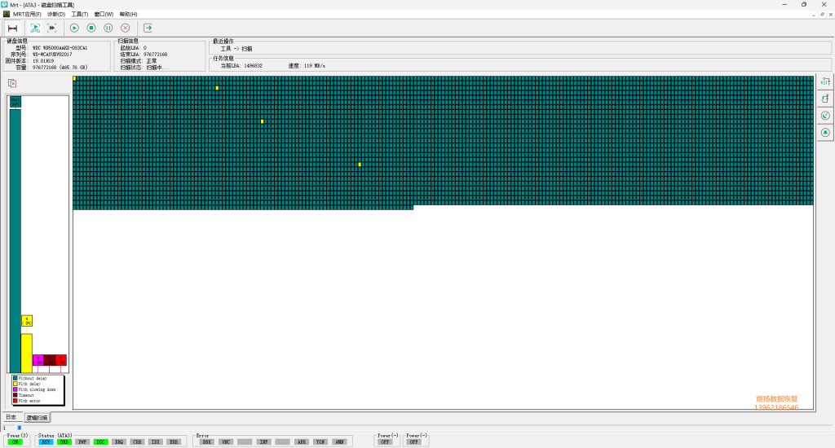The image size is (835, 448).
Task: Click the clear-statistics icon above the bar chart
Action: click(12, 83)
